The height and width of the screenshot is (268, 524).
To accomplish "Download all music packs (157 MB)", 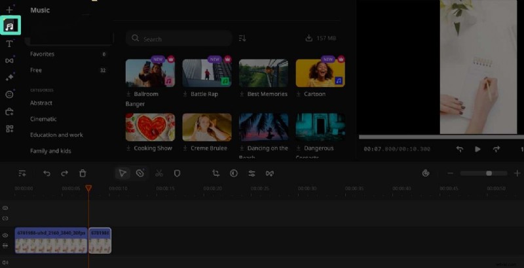I will point(320,39).
